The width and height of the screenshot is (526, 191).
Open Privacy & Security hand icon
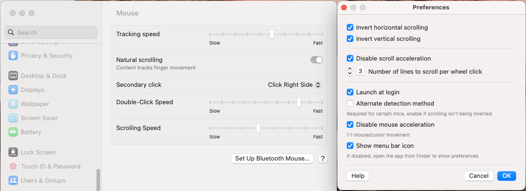tap(13, 55)
